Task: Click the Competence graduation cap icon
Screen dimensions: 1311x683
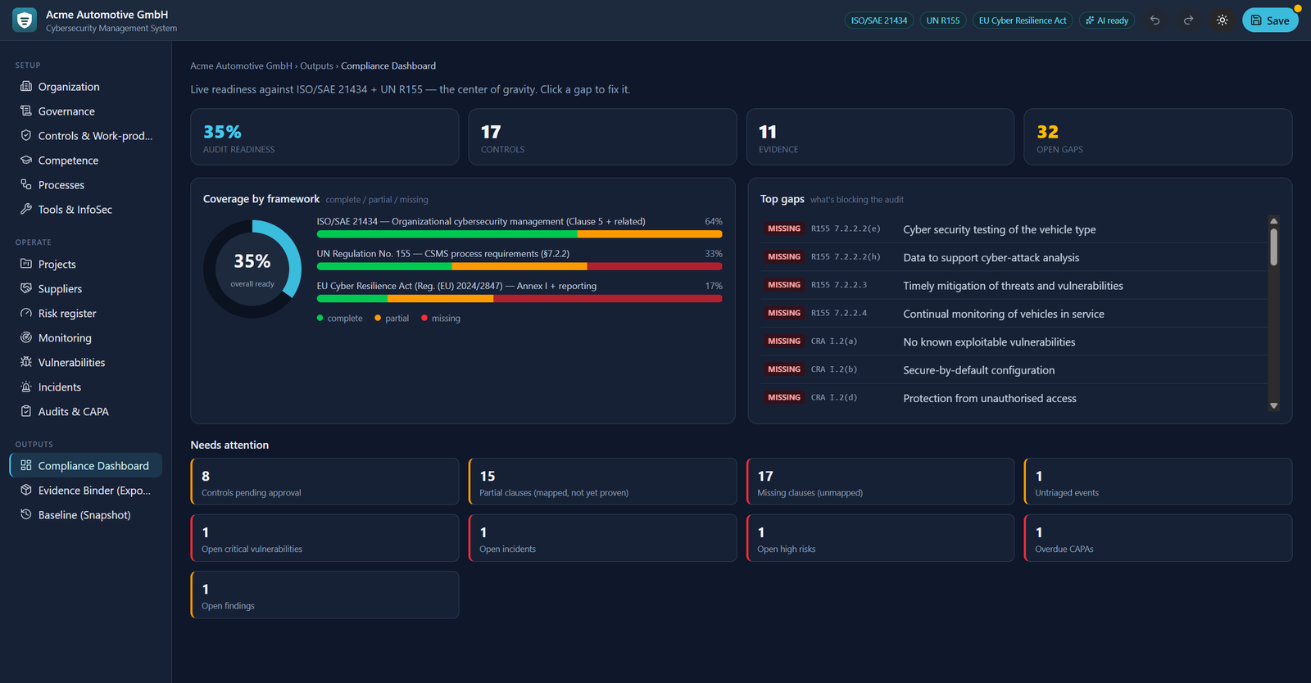Action: (26, 160)
